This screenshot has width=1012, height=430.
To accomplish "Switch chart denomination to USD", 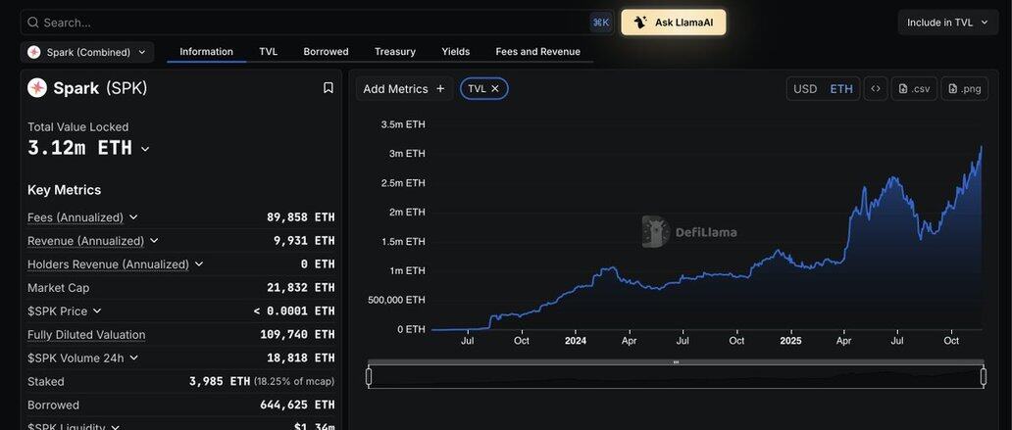I will click(805, 89).
